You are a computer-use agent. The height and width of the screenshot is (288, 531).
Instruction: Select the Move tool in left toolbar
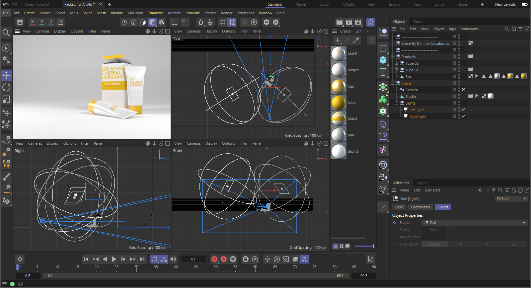point(6,75)
